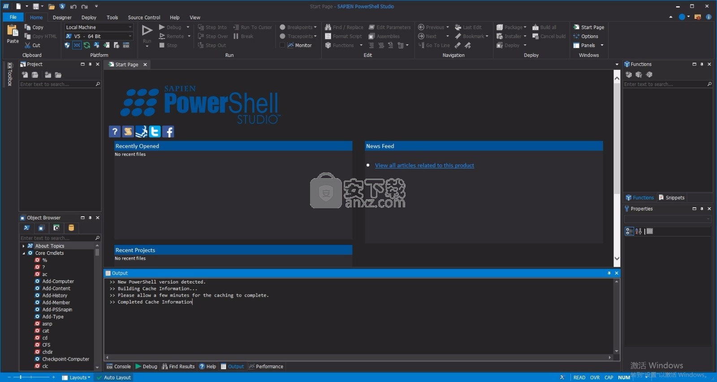Click the large Run play icon
The image size is (717, 382).
point(147,30)
